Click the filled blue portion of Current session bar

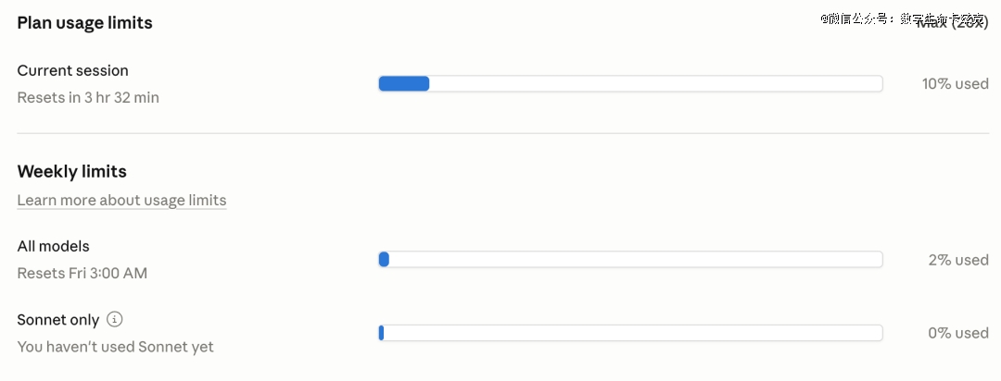pos(404,84)
